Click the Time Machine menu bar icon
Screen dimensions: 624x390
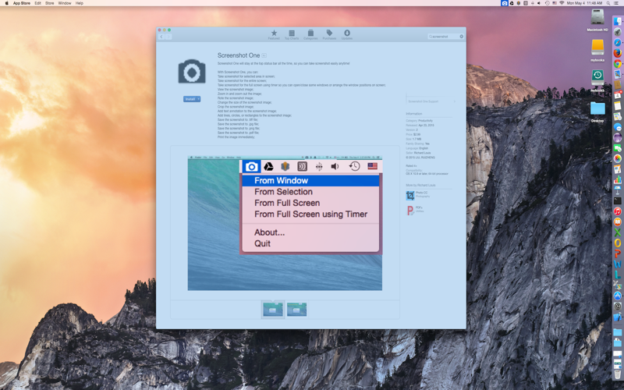pos(547,3)
